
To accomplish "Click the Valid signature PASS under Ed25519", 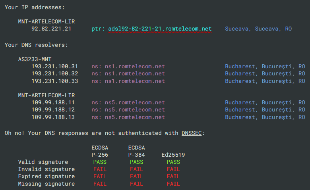I will click(x=173, y=162).
